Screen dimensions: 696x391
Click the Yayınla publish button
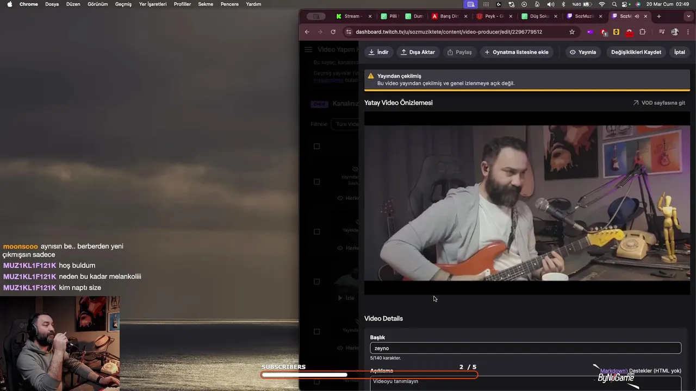[x=583, y=52]
